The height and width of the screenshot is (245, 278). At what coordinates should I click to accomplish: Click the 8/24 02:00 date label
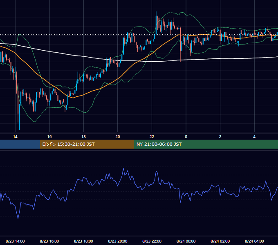tap(220, 241)
